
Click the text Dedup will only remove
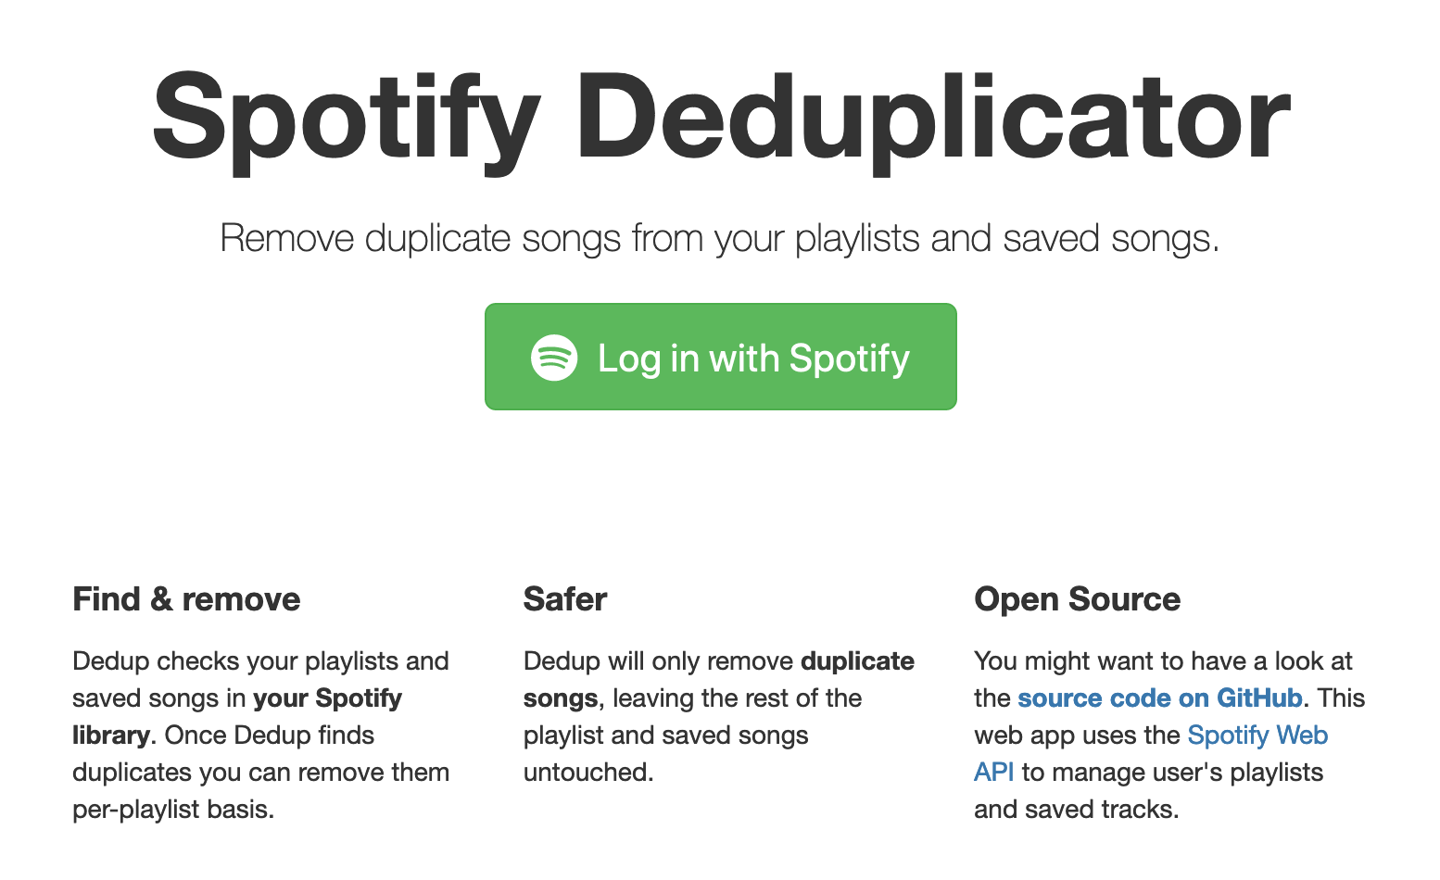point(658,661)
